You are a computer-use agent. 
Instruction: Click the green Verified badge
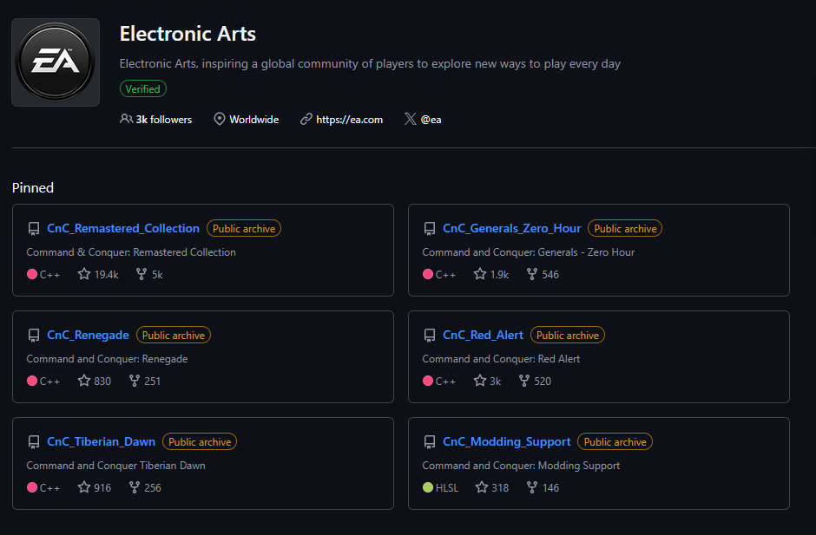coord(143,89)
